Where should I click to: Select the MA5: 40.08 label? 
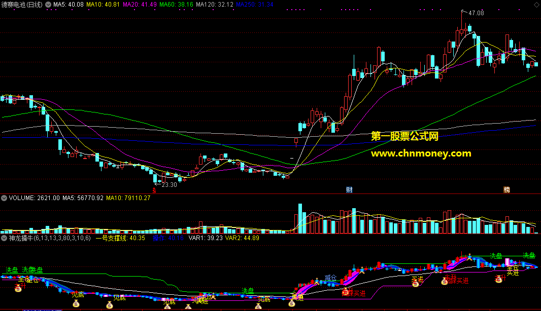[x=69, y=5]
